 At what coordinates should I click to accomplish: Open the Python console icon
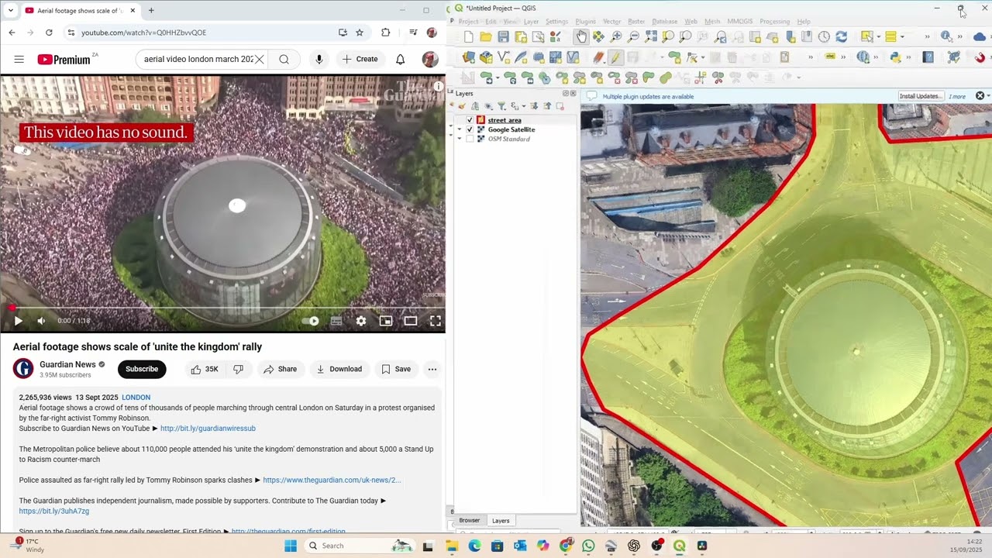(894, 57)
